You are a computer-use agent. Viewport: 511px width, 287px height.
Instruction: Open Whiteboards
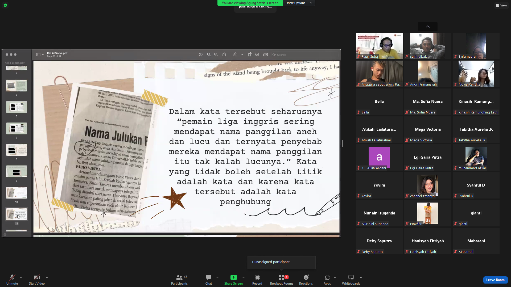click(x=351, y=280)
